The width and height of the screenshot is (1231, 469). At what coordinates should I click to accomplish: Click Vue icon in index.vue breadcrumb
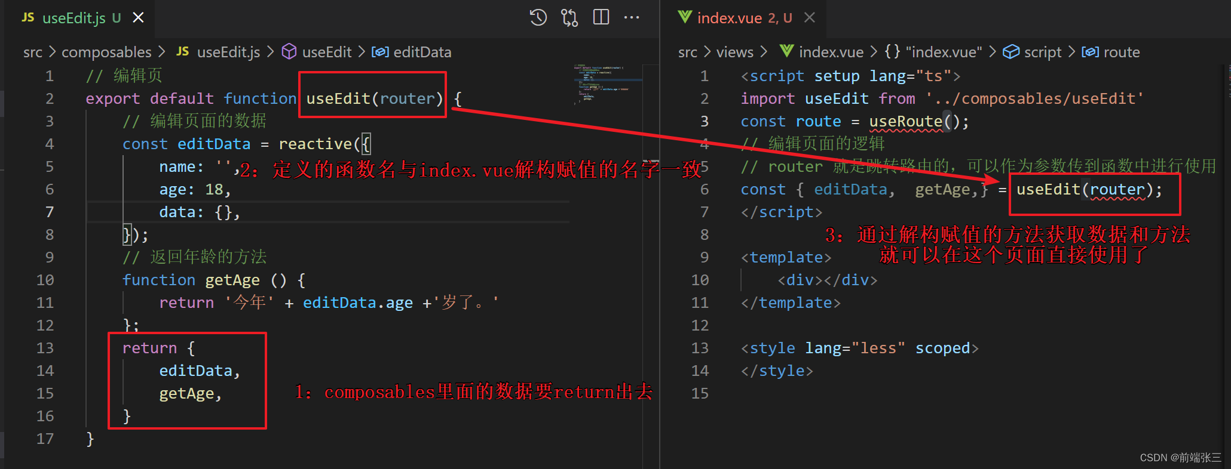point(787,52)
